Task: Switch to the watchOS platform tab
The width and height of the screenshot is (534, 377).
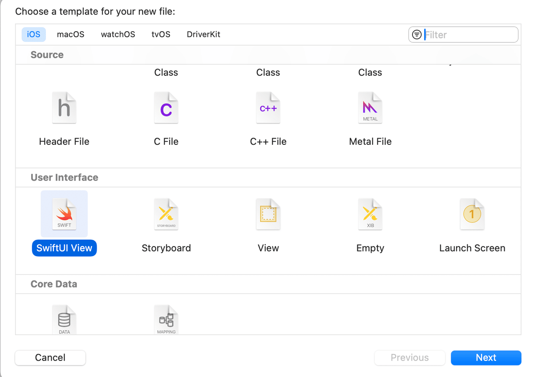Action: 118,34
